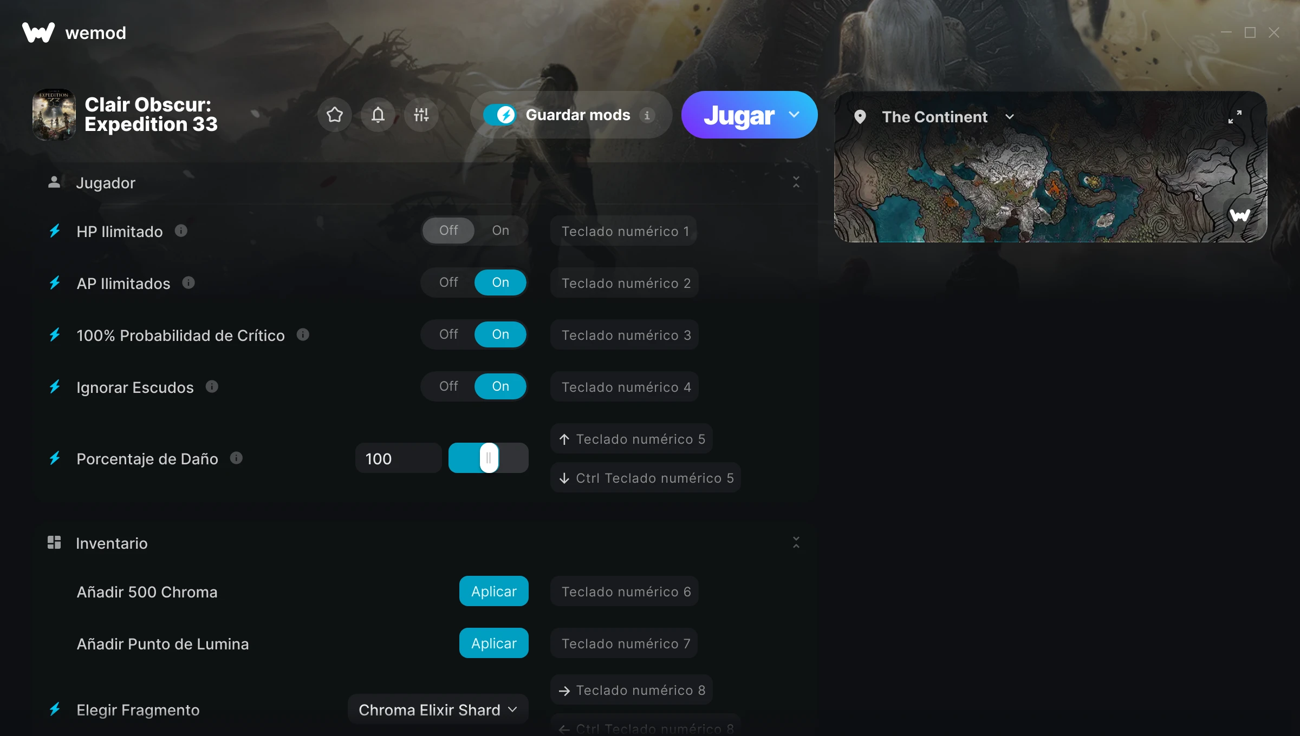This screenshot has width=1300, height=736.
Task: Show info for Porcentaje de Daño
Action: tap(236, 458)
